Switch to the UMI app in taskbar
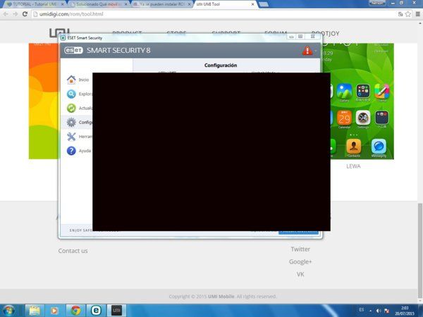The image size is (423, 317). point(116,311)
